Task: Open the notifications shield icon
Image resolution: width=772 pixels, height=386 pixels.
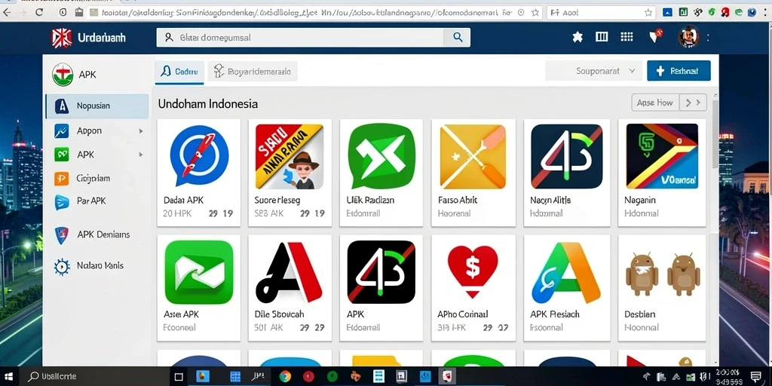Action: click(x=655, y=36)
